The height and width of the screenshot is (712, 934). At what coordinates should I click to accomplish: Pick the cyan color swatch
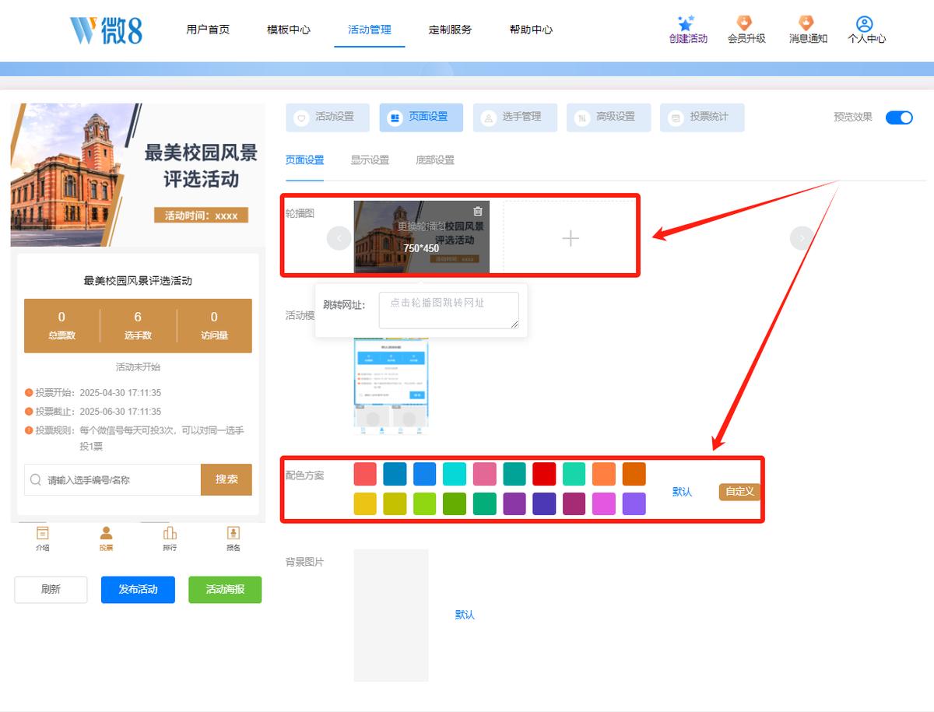tap(455, 474)
